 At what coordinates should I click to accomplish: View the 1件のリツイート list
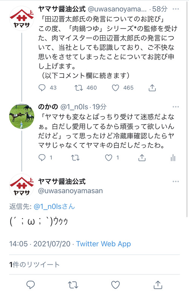tap(34, 264)
